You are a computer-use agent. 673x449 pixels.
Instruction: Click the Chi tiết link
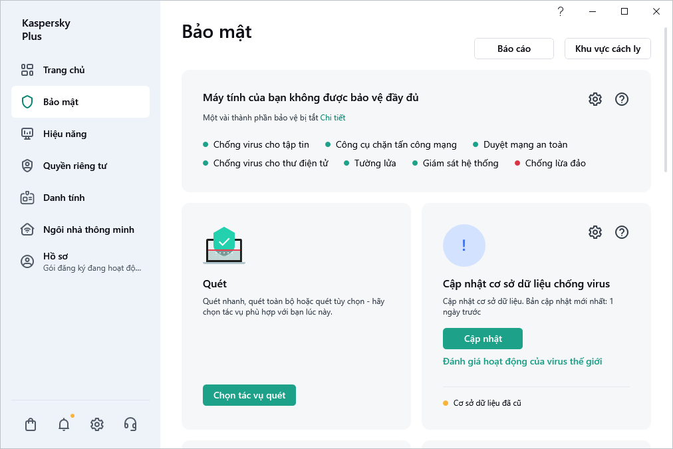click(334, 117)
